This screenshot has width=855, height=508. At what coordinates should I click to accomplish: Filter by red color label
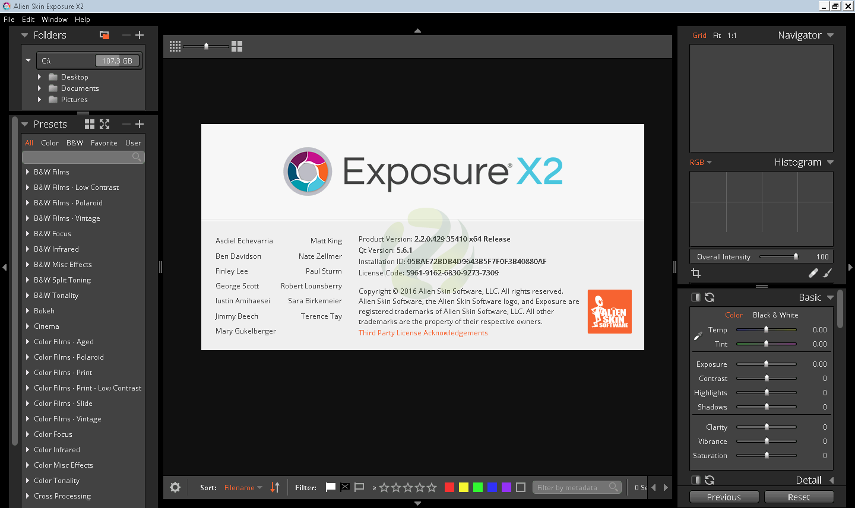coord(449,487)
